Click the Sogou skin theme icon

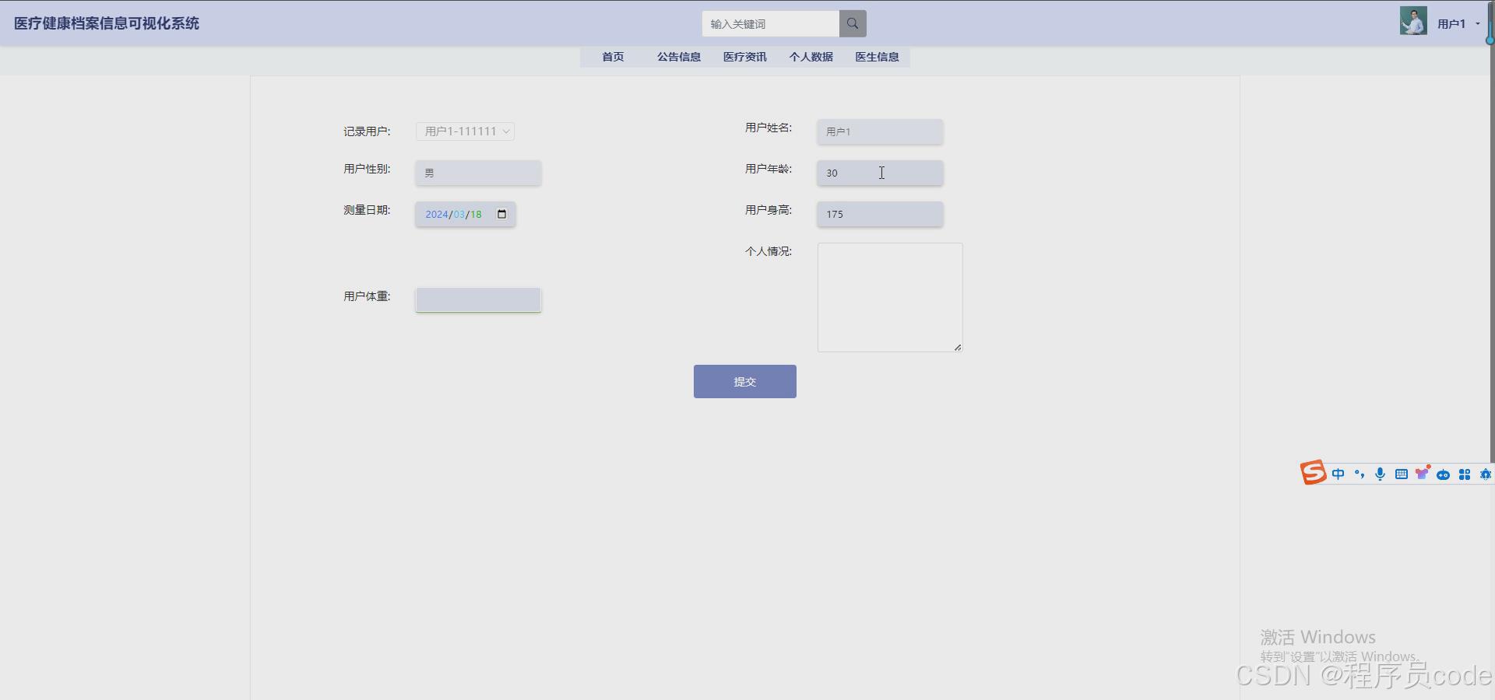pos(1423,474)
